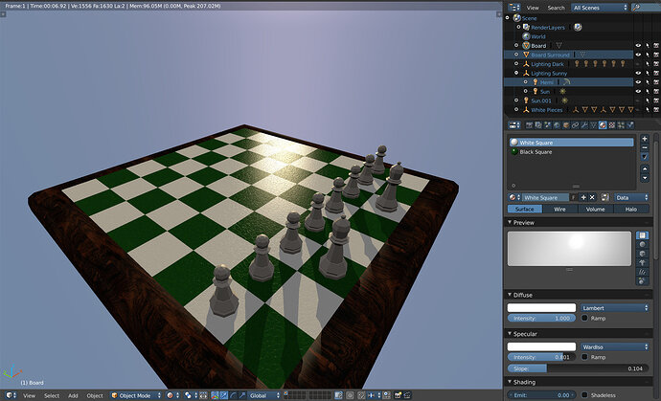Open the Mesh Data properties tab icon

594,125
